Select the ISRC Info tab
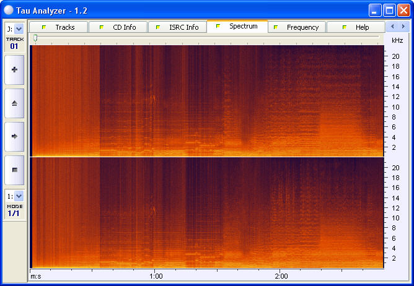414x286 pixels. point(177,27)
